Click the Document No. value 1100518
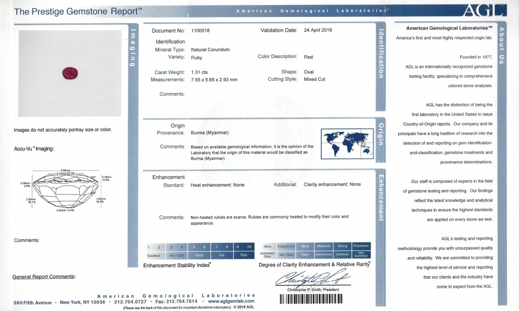The width and height of the screenshot is (519, 311). tap(200, 30)
